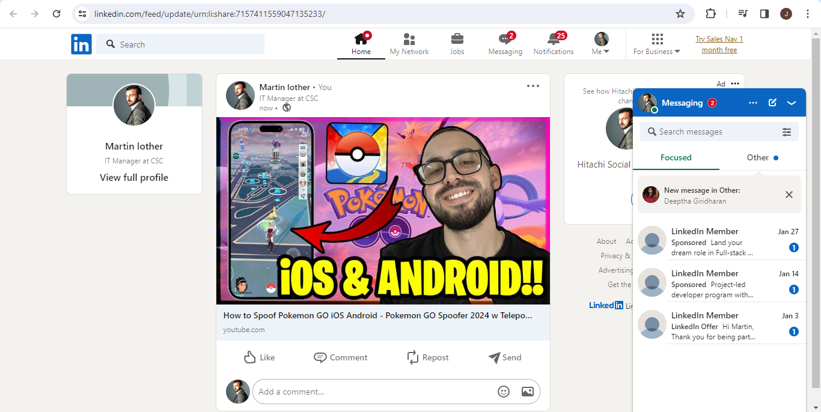821x412 pixels.
Task: Open the post visibility globe icon
Action: pyautogui.click(x=287, y=108)
